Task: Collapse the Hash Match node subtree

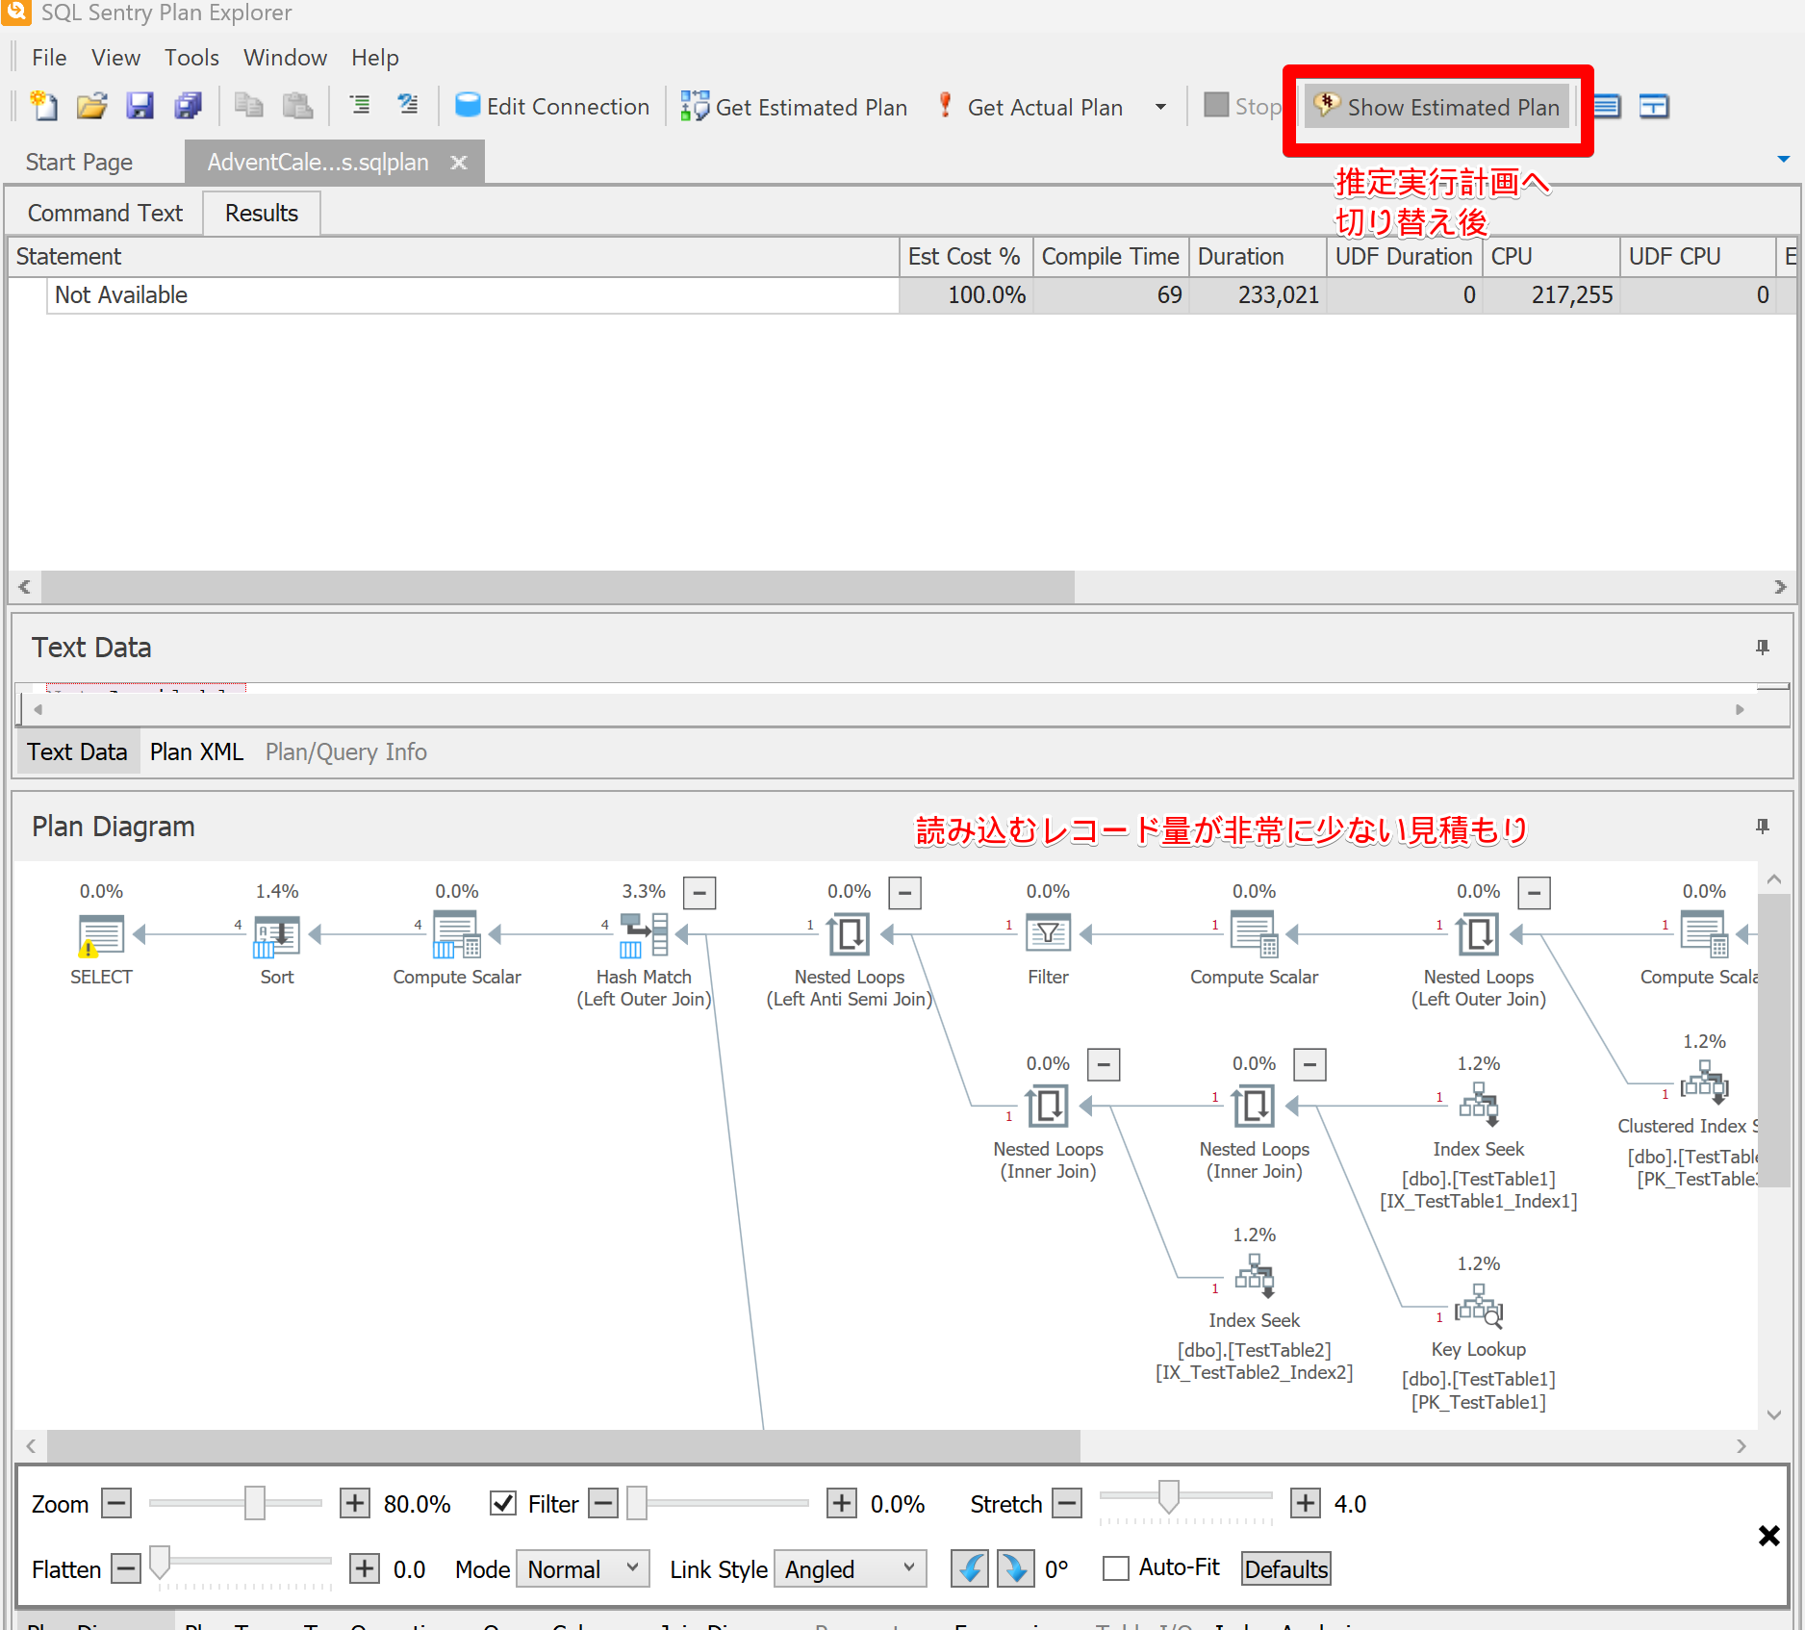Action: [x=699, y=893]
